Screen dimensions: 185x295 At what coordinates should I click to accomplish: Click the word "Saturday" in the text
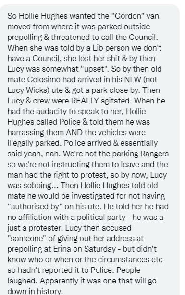click(100, 249)
